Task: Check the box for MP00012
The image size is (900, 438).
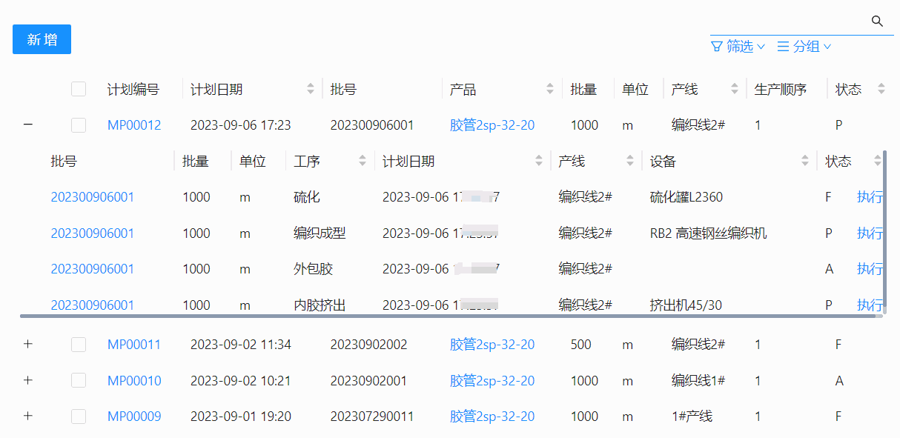Action: pyautogui.click(x=79, y=125)
